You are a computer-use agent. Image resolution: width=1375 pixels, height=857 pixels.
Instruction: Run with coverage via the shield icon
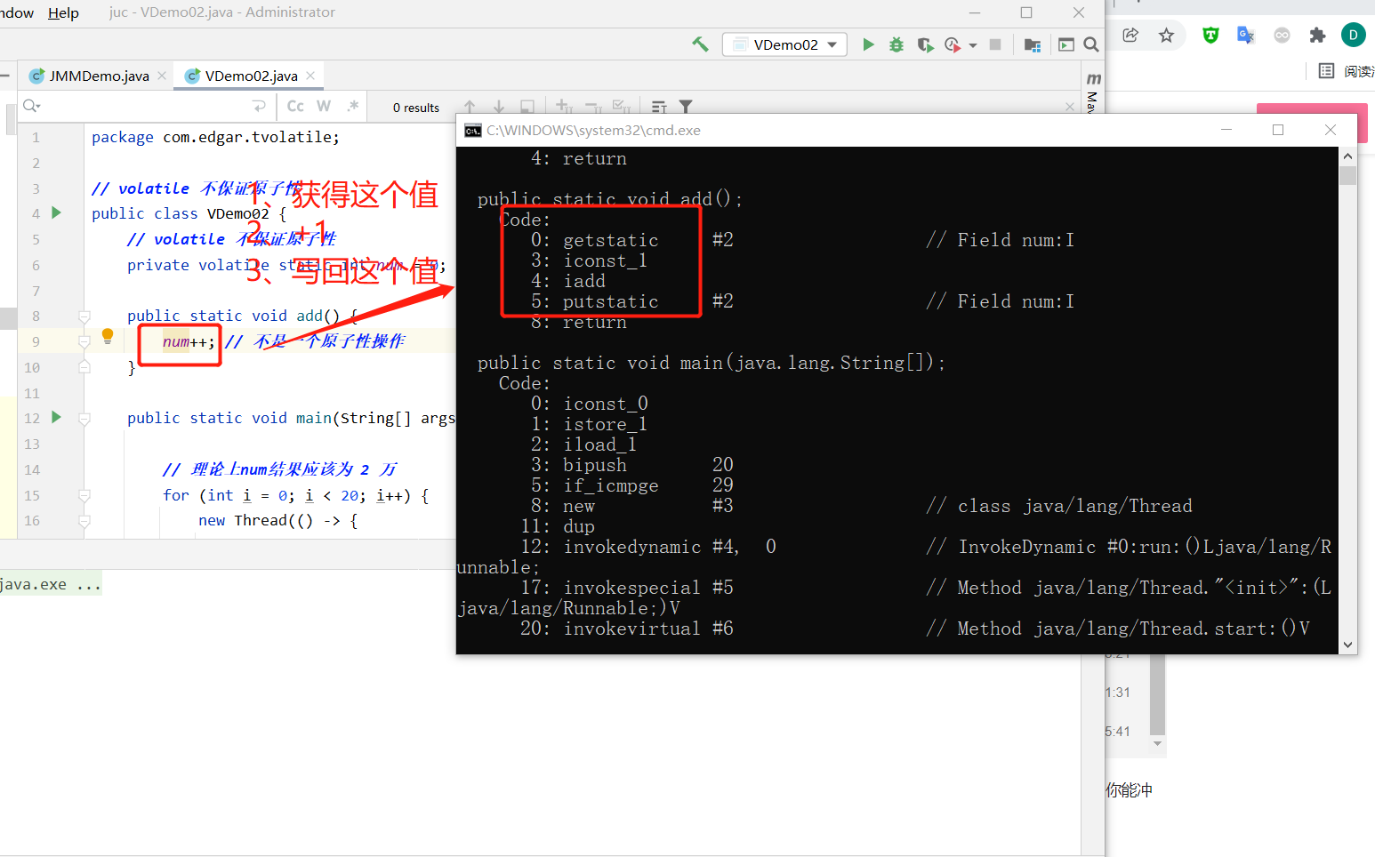[925, 44]
